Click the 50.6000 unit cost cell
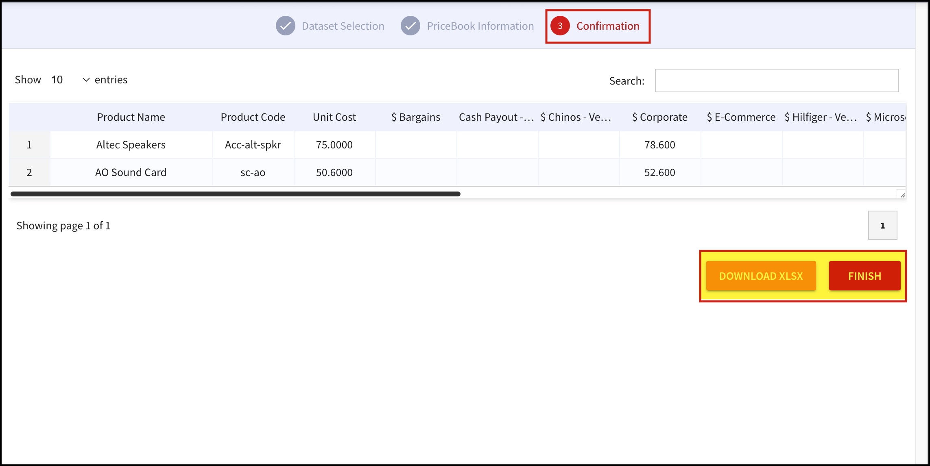This screenshot has width=930, height=466. click(x=334, y=172)
